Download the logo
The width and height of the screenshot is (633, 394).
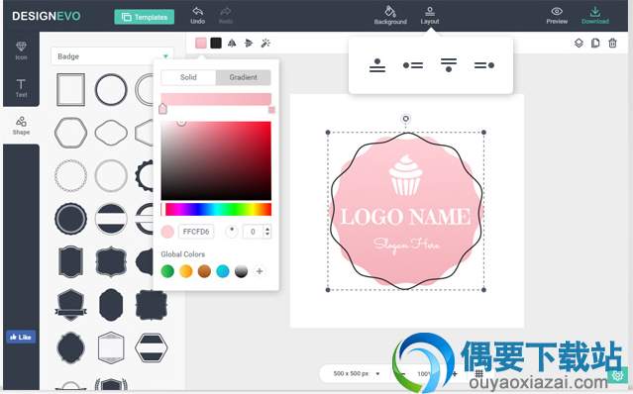[595, 15]
